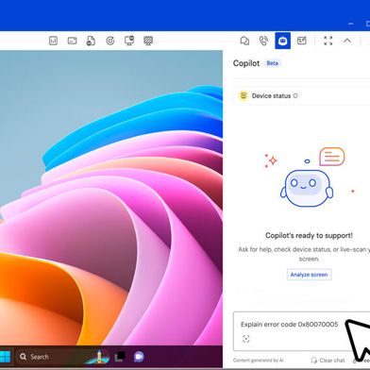Click the circular refresh session icon

[x=110, y=41]
